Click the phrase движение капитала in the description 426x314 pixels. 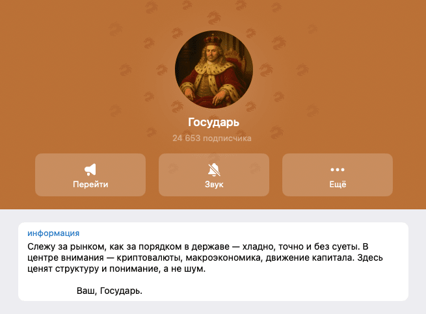pos(310,258)
